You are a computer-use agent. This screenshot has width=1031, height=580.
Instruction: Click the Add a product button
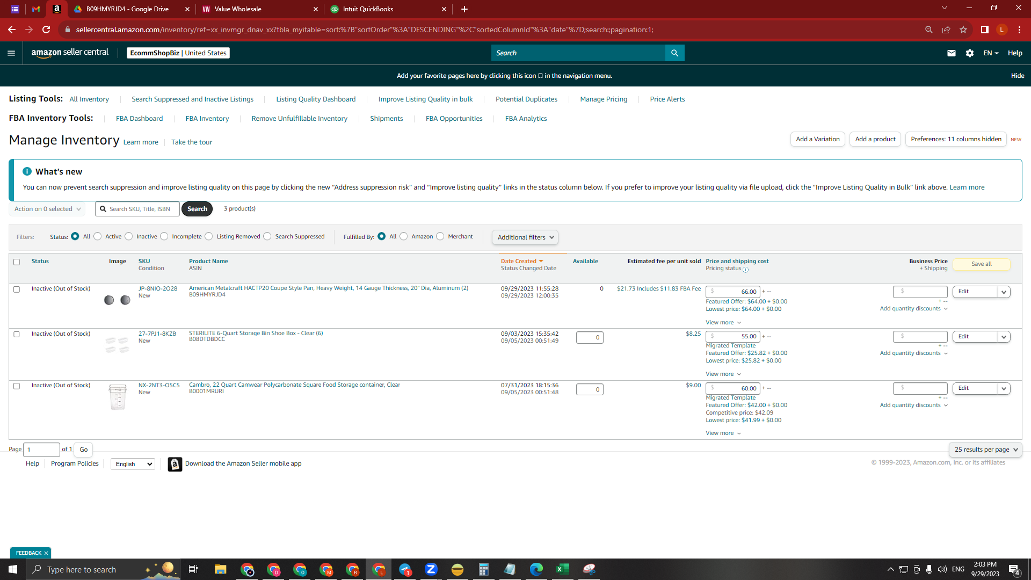click(875, 139)
